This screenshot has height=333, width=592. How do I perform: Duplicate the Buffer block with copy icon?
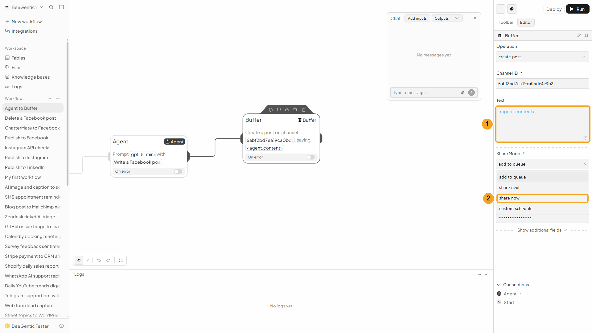[295, 110]
